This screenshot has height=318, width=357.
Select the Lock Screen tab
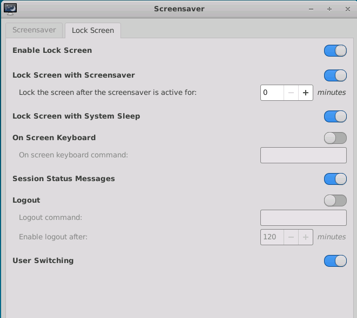93,30
